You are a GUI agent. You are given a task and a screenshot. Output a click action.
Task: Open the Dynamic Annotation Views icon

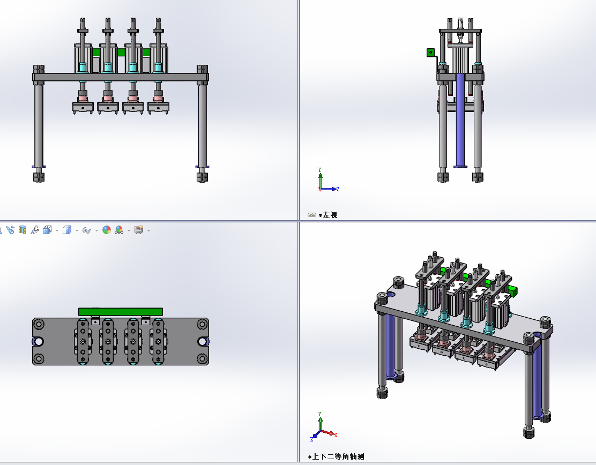pyautogui.click(x=35, y=230)
